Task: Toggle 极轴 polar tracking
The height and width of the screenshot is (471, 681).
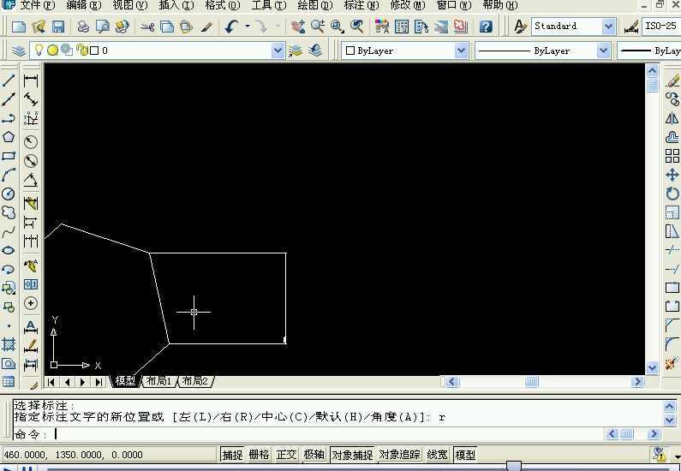Action: coord(314,455)
